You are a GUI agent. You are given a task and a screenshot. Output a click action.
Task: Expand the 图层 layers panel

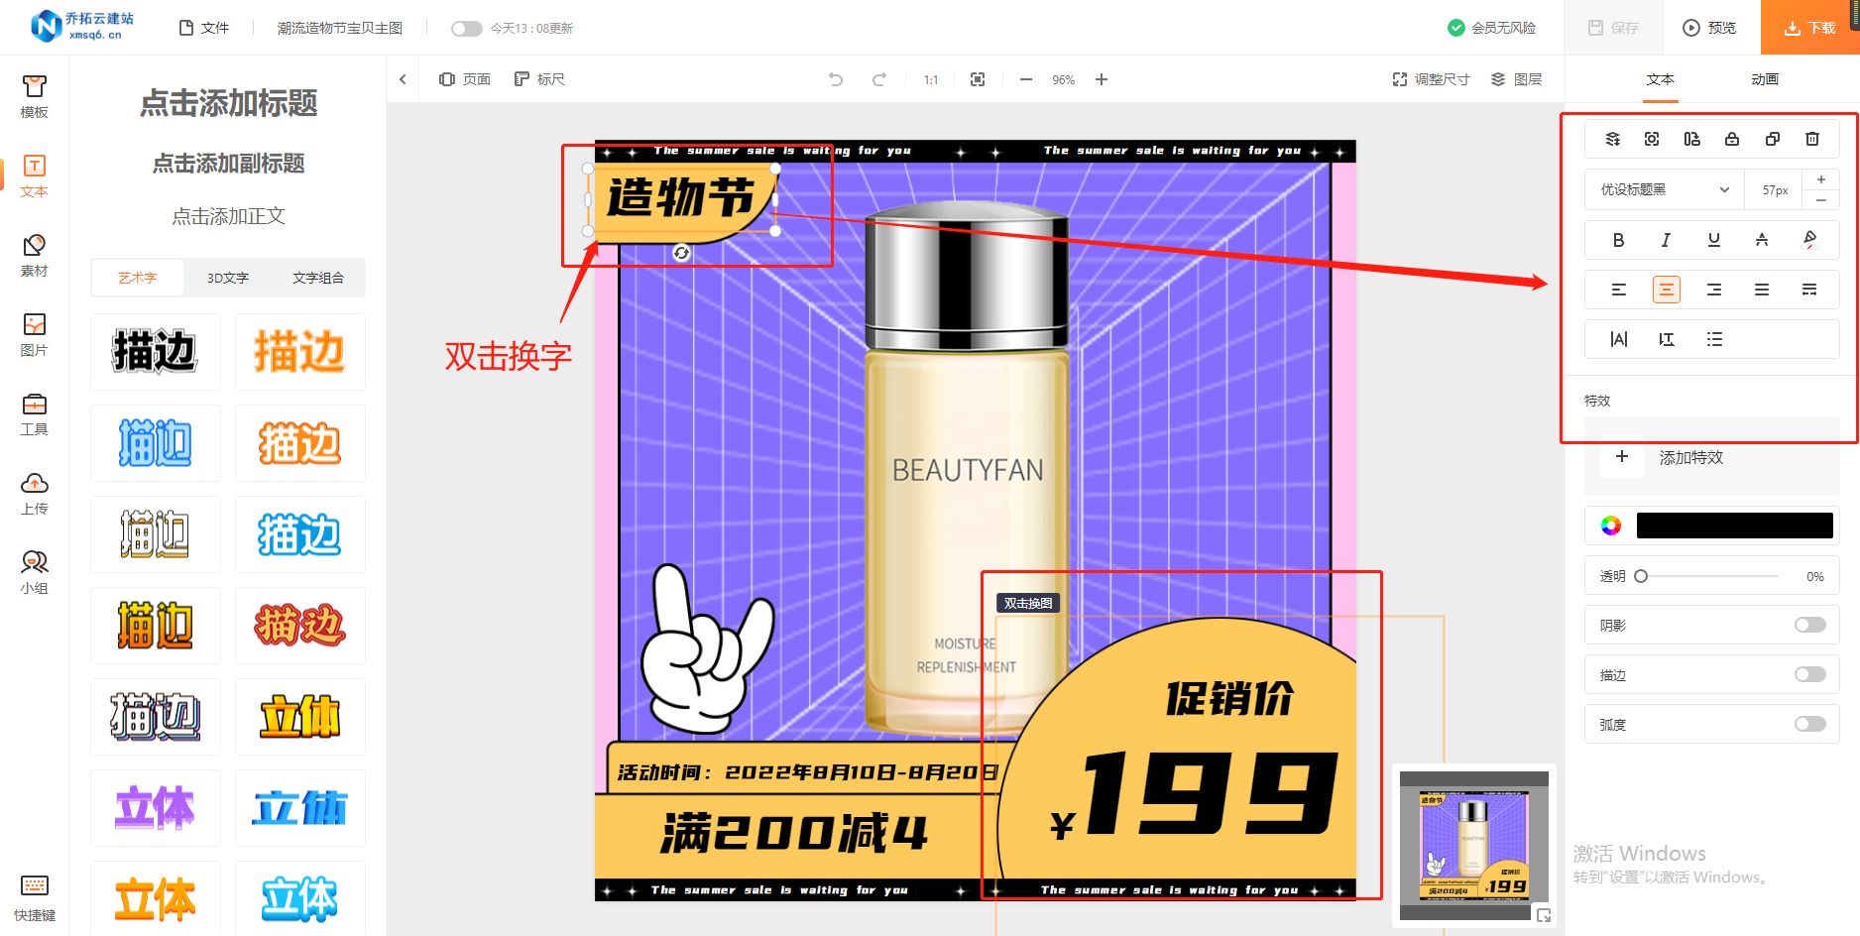(1517, 79)
